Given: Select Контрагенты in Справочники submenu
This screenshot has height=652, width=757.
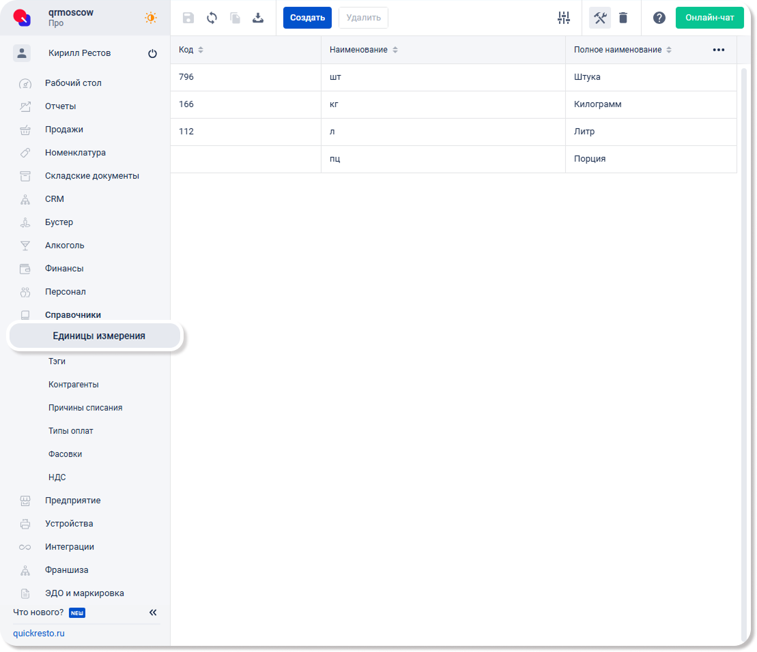Looking at the screenshot, I should point(73,385).
